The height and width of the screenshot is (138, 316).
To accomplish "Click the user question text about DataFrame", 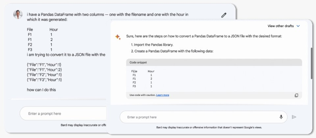I will point(108,17).
